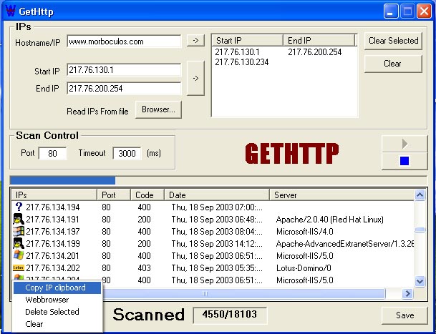This screenshot has width=436, height=334.
Task: Click the Browser... button to load IPs file
Action: click(x=158, y=109)
